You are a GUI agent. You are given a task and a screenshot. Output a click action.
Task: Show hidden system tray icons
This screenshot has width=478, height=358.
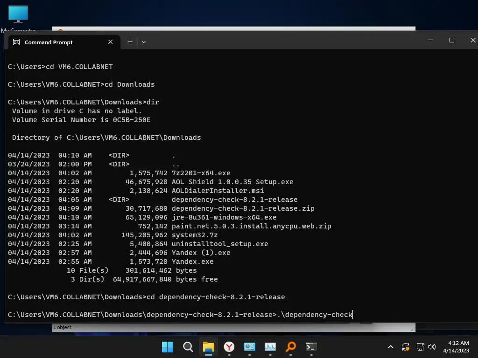point(391,347)
